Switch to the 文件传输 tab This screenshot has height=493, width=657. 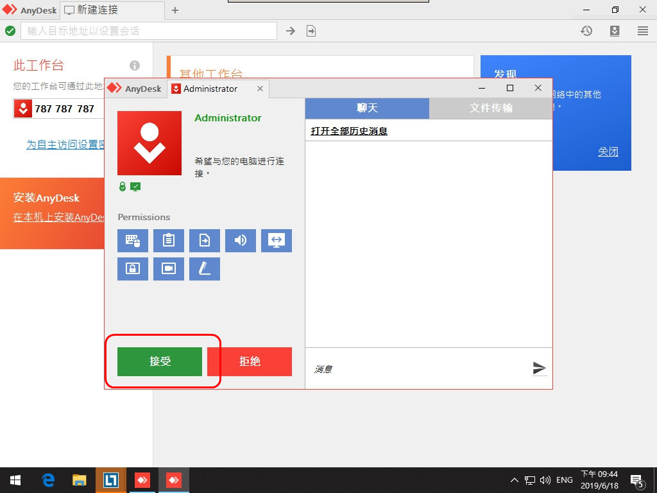click(x=491, y=108)
